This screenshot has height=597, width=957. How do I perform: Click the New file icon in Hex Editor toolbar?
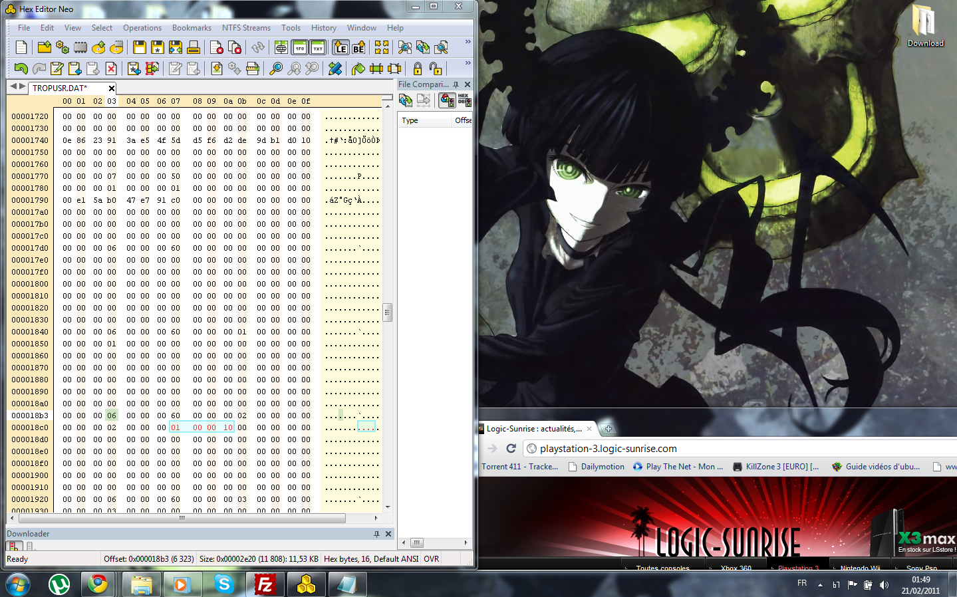tap(21, 47)
